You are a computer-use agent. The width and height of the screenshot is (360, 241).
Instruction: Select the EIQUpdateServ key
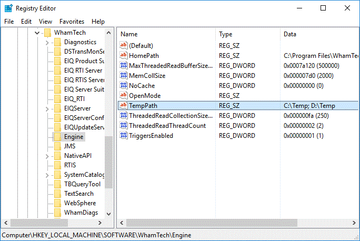point(84,127)
